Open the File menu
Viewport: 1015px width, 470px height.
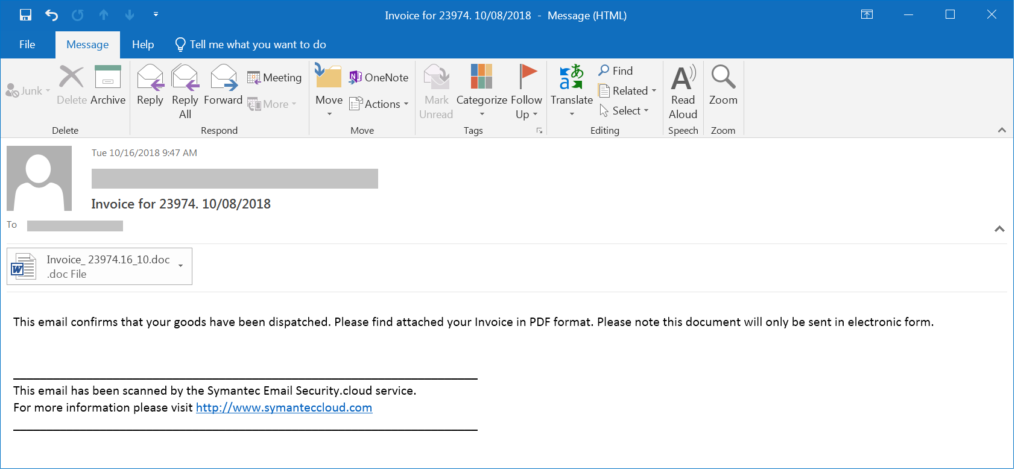click(x=27, y=45)
